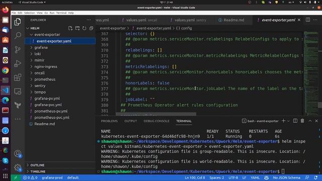The height and width of the screenshot is (181, 322).
Task: Open the Terraform extension view
Action: pos(18,105)
